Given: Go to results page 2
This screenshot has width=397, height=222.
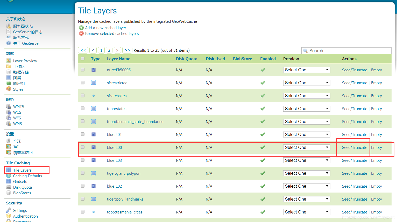Looking at the screenshot, I should [x=109, y=50].
